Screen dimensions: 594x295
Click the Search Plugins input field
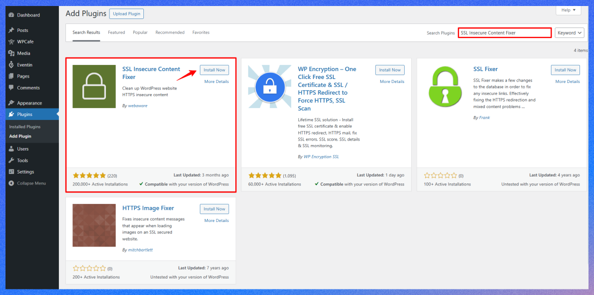[x=505, y=33]
